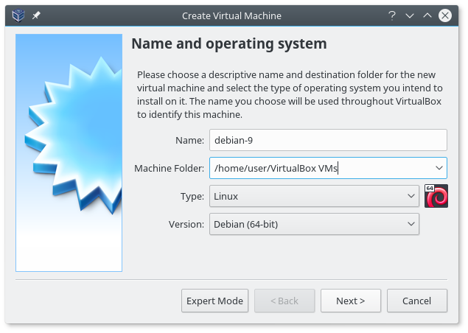Click the greyed-out Back button
This screenshot has width=468, height=333.
pyautogui.click(x=284, y=301)
